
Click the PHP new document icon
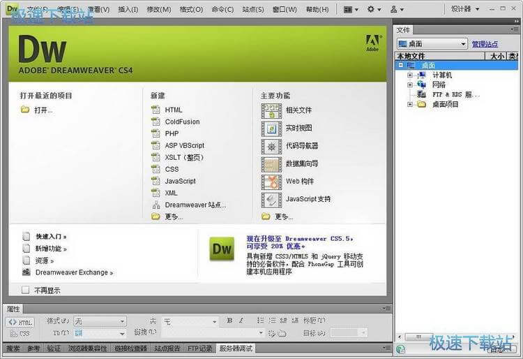tap(156, 133)
